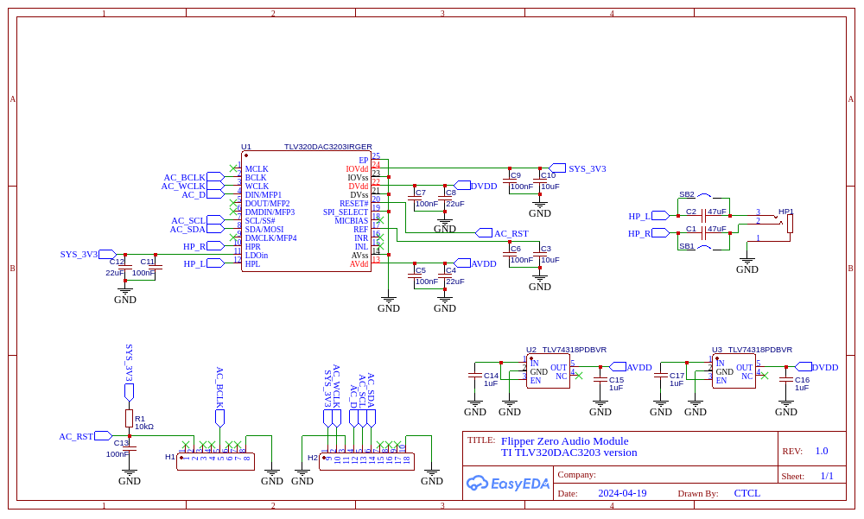
Task: Click the 'C17' capacitor designator label
Action: click(677, 375)
